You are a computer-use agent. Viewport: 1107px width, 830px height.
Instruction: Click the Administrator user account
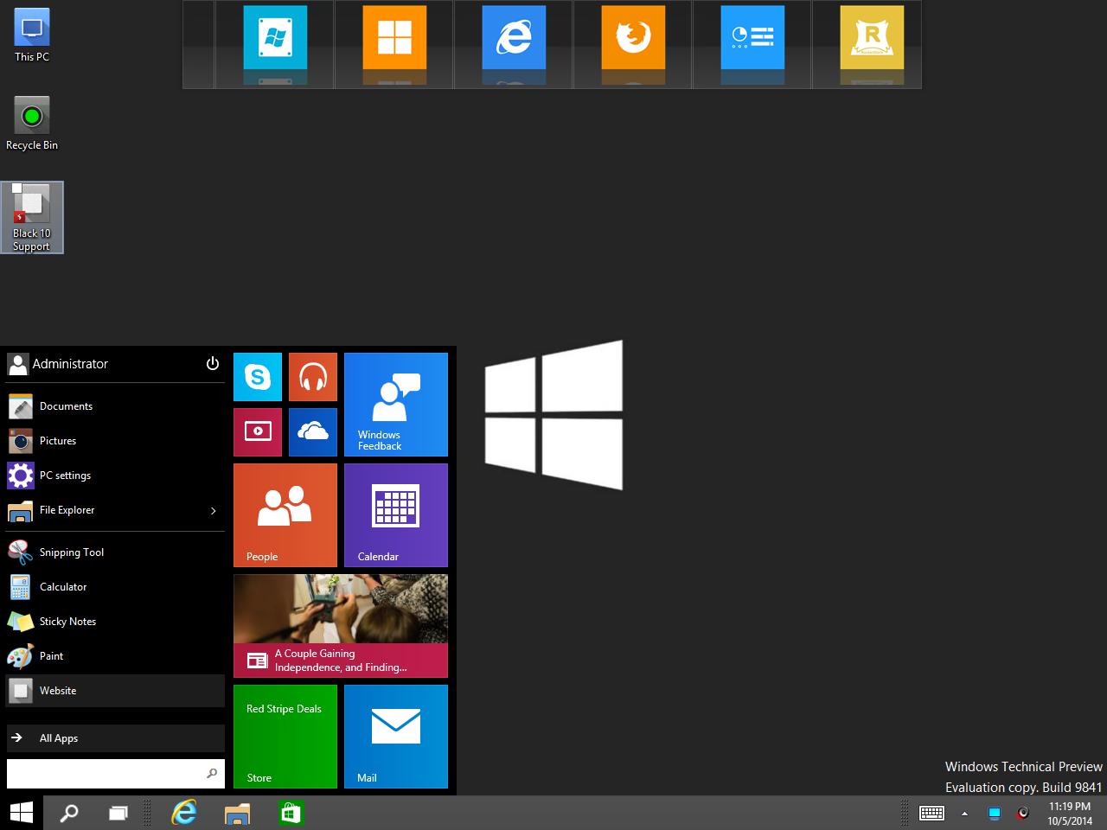[59, 364]
